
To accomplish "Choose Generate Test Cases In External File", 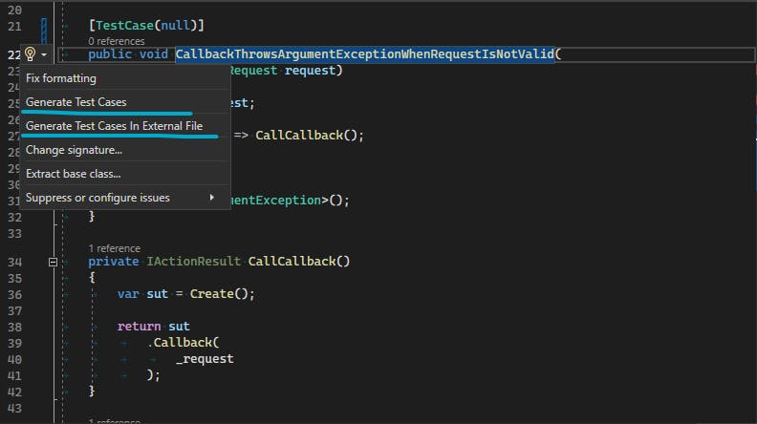I will coord(114,126).
